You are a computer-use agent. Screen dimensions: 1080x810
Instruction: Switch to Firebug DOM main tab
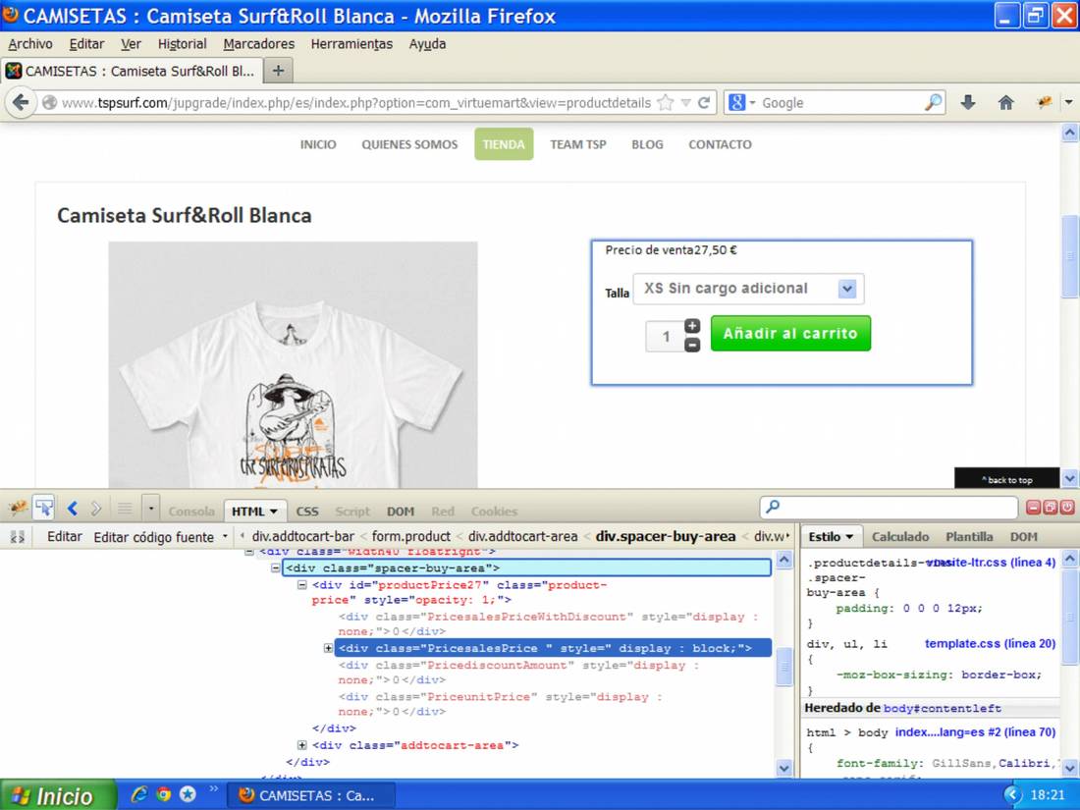click(401, 512)
